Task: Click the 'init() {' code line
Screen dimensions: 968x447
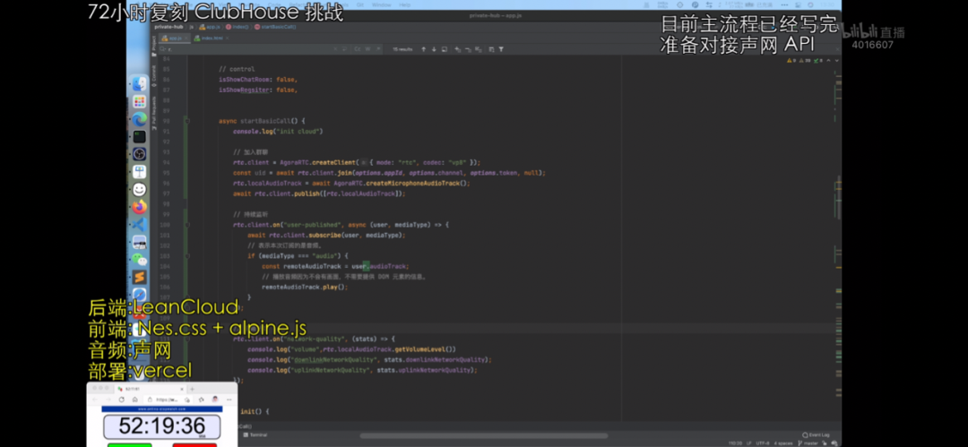Action: (x=255, y=411)
